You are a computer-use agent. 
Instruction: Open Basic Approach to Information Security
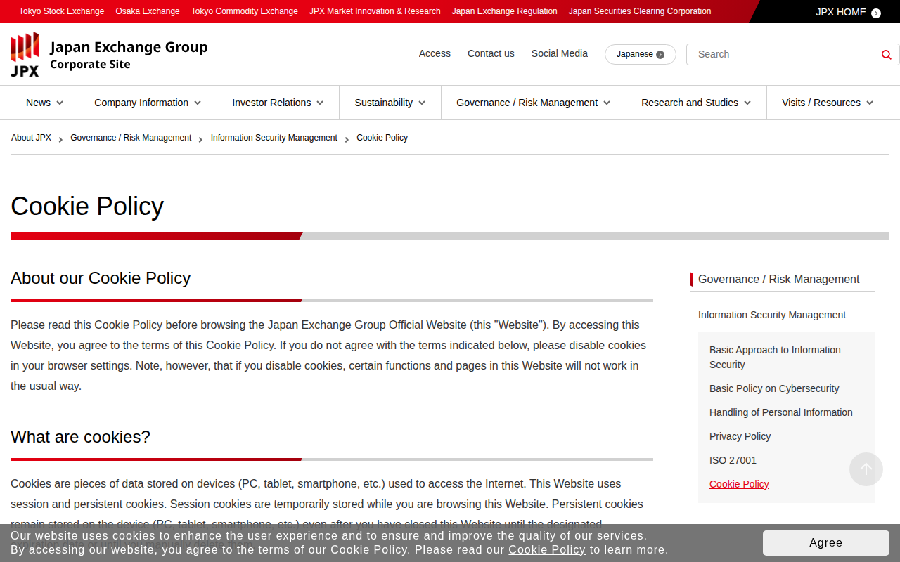point(775,357)
